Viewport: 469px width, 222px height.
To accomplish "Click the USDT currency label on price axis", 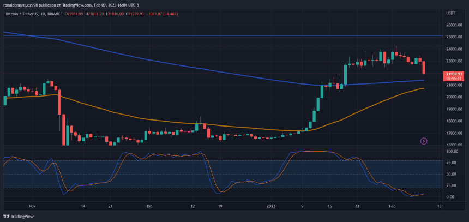I will tap(450, 13).
